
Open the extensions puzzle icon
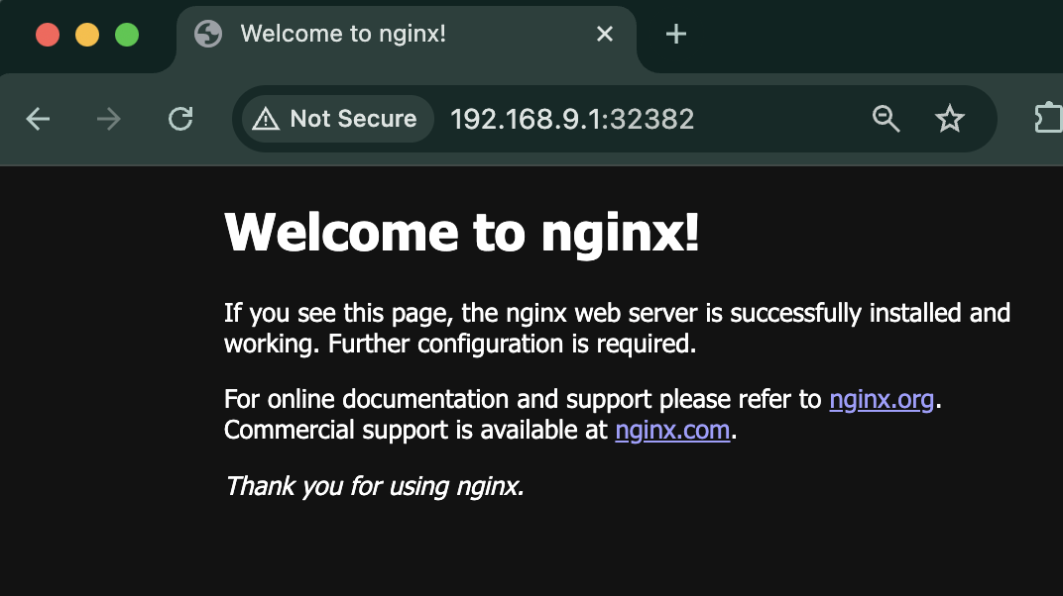pos(1049,118)
